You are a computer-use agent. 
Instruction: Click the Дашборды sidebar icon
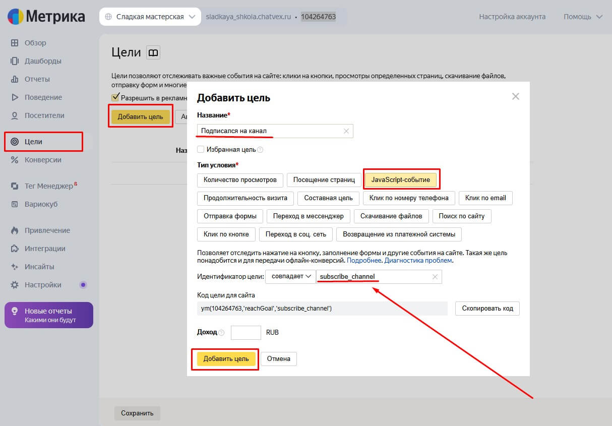(x=15, y=61)
